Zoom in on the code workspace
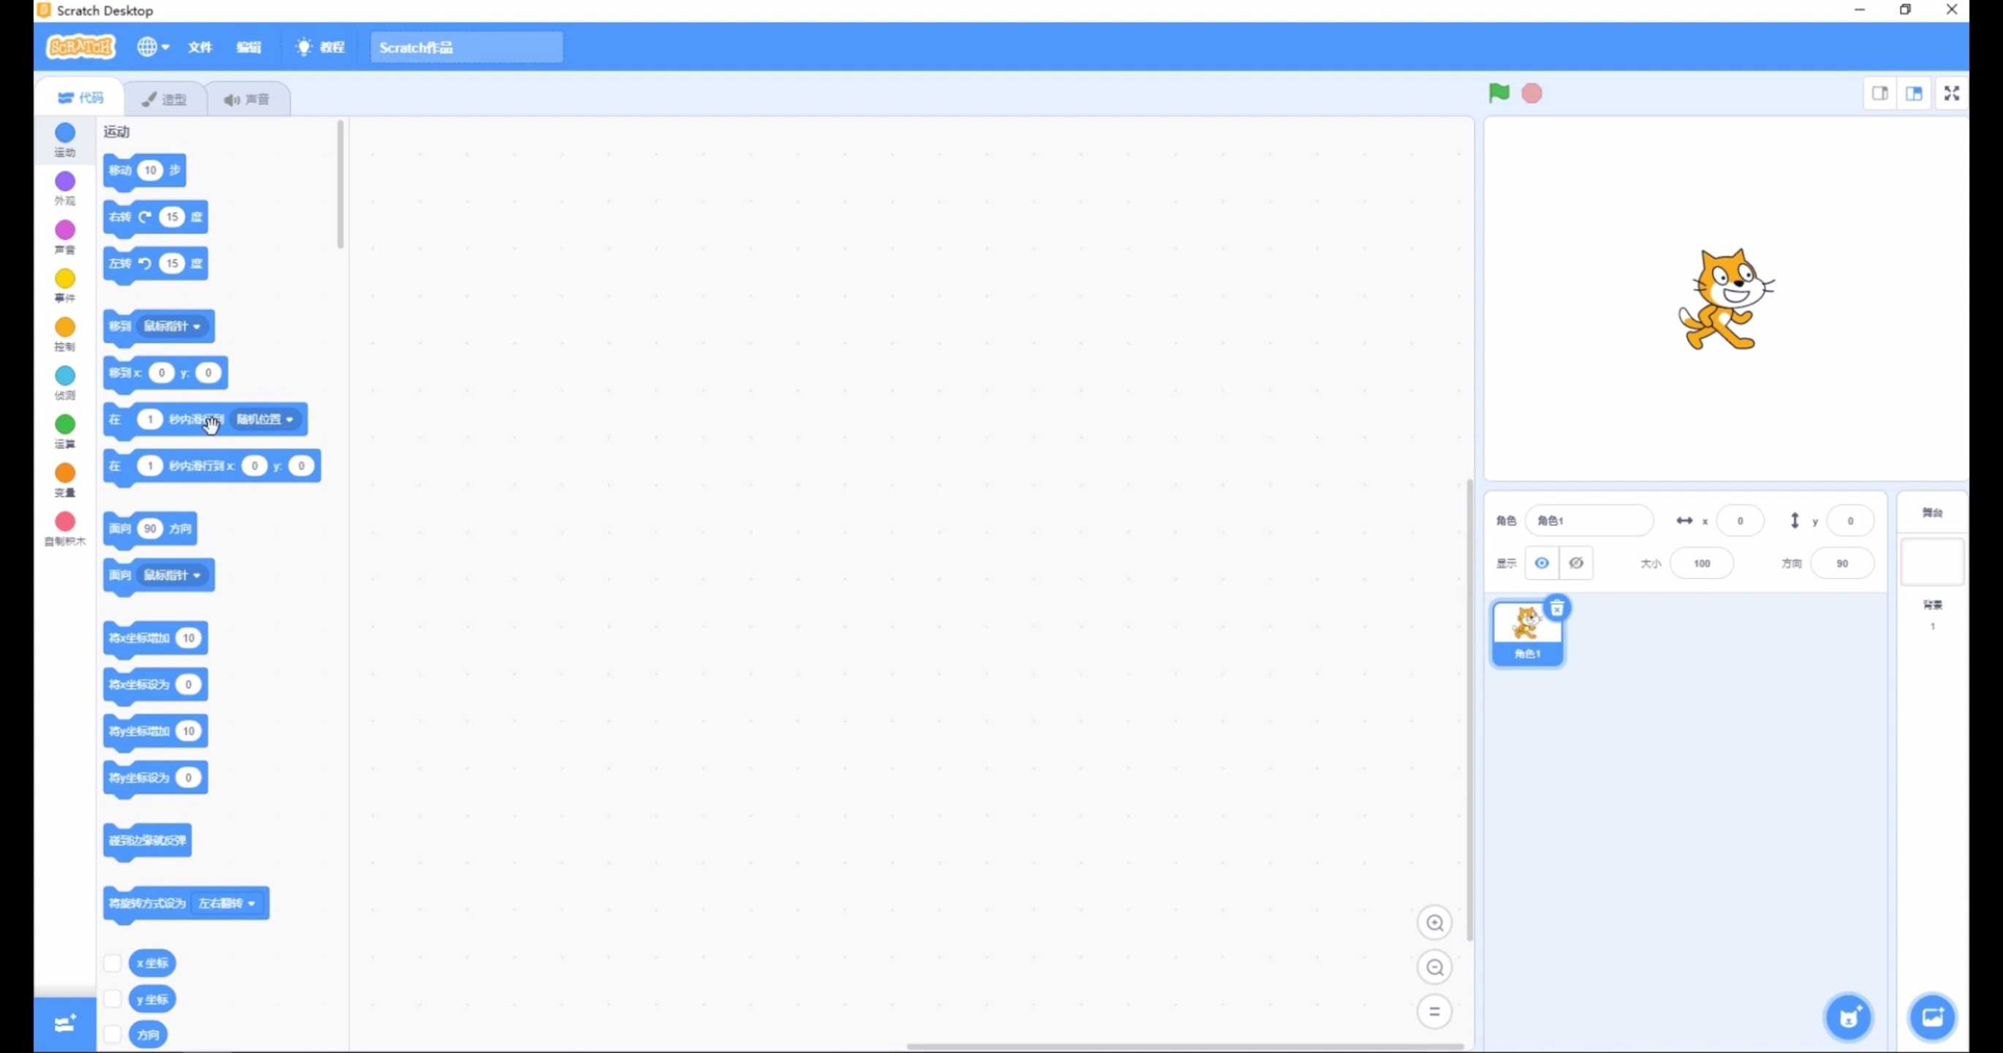 [1434, 923]
